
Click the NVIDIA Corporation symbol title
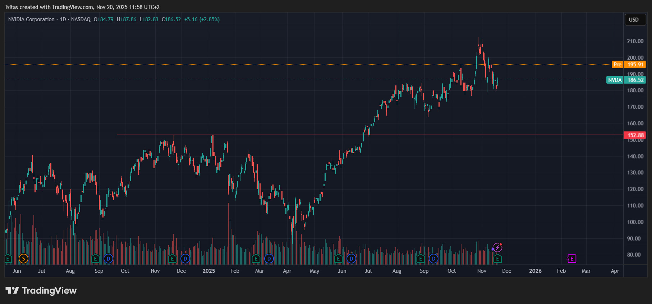point(31,19)
